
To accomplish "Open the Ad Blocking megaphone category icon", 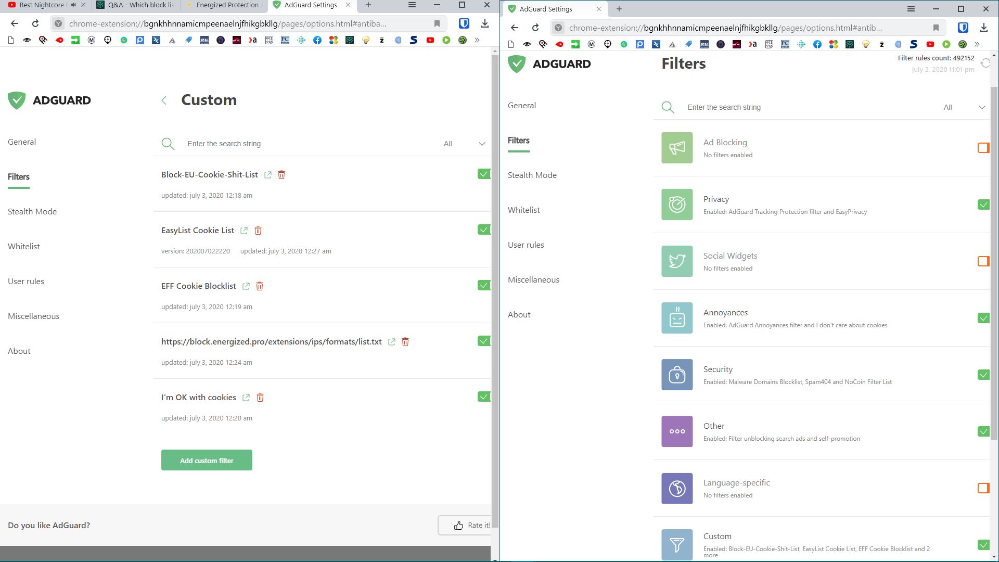I will pos(677,148).
